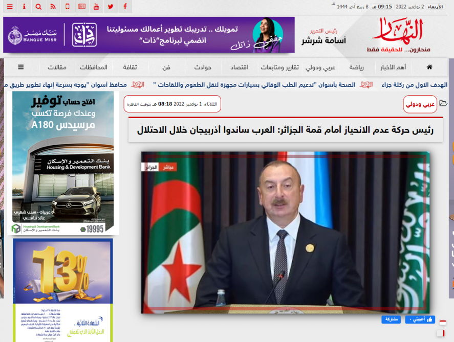Expand the top-left hamburger menu
Screen dimensions: 454x342
pos(10,7)
